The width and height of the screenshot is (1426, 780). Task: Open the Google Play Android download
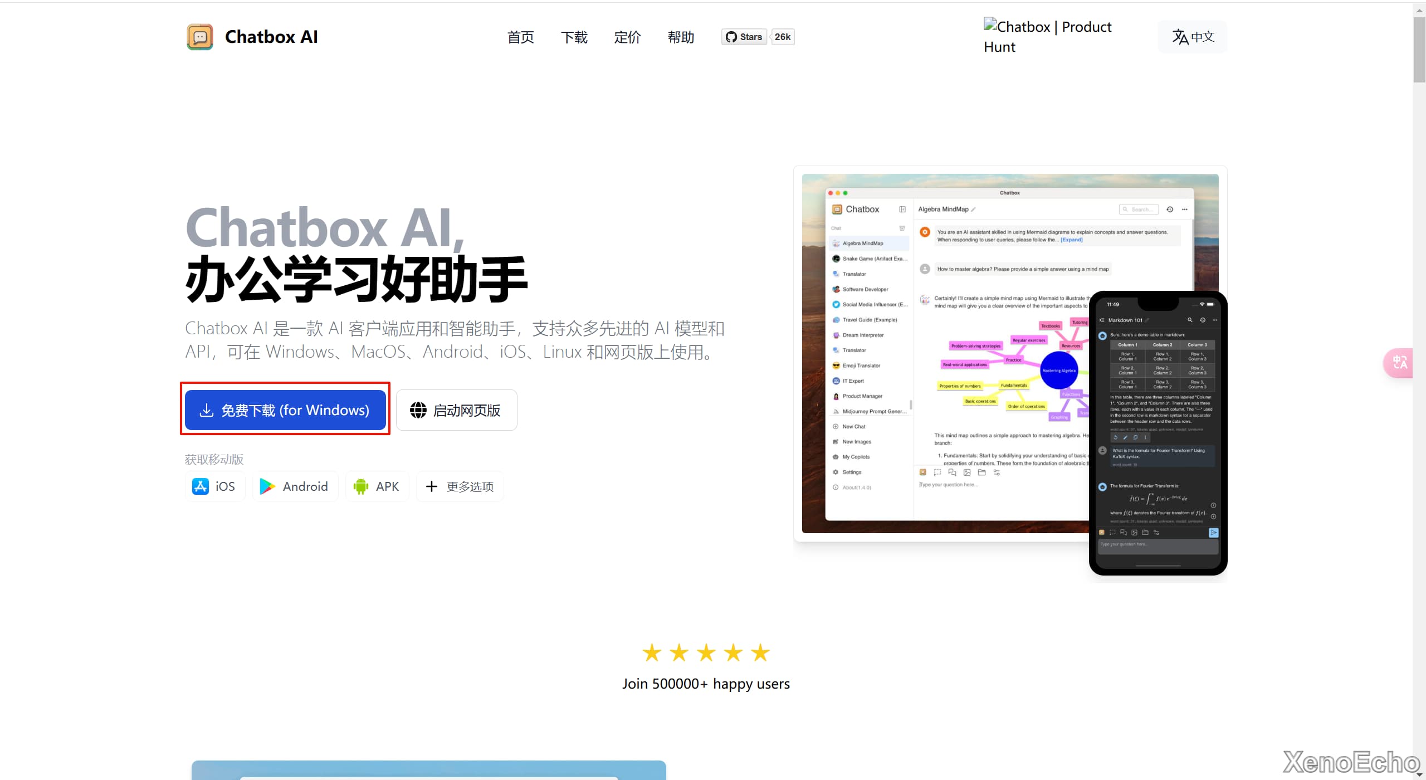point(295,486)
